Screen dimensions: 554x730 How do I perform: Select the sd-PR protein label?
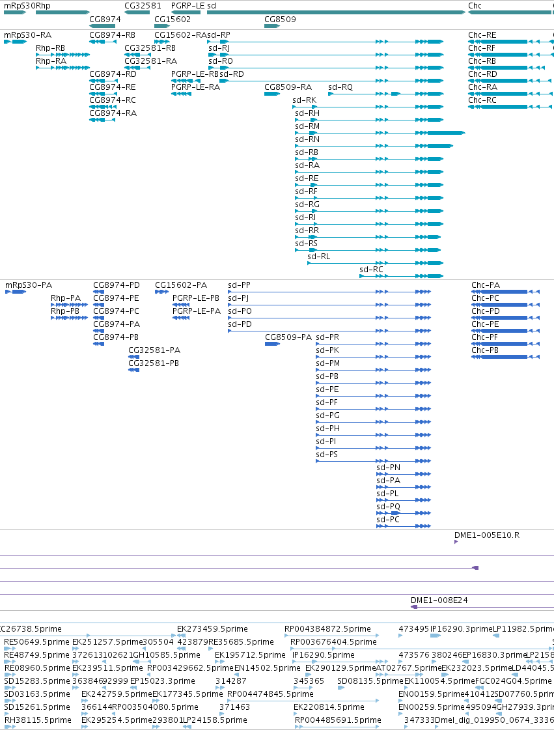327,337
